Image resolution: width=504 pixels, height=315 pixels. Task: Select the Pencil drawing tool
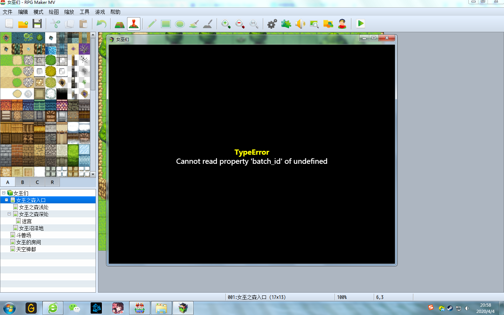click(152, 24)
